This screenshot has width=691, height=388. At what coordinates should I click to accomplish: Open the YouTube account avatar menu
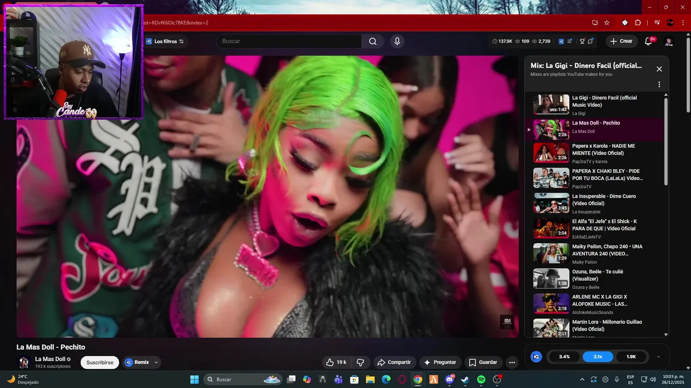tap(669, 41)
